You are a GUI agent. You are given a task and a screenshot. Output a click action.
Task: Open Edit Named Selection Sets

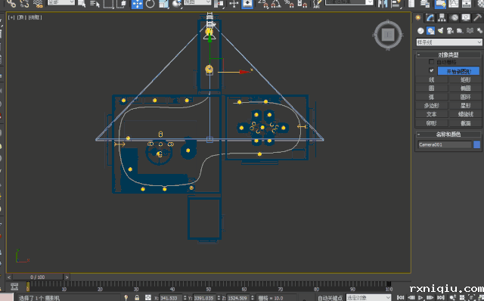317,3
